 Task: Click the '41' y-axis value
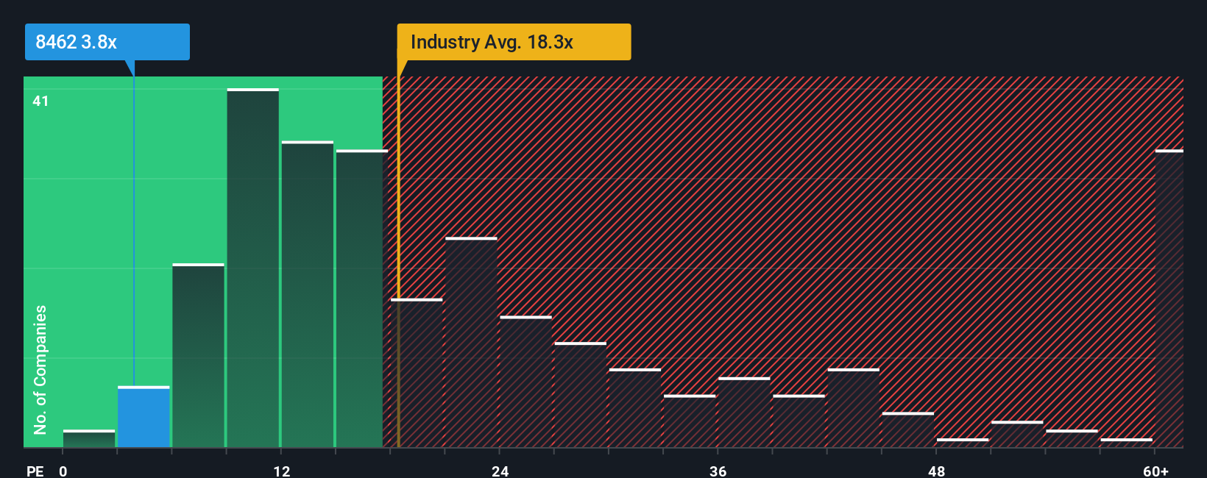pos(40,101)
